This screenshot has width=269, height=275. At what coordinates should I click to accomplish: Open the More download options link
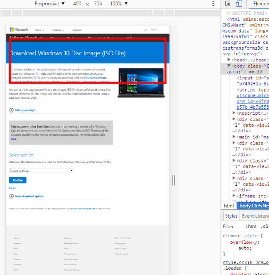29,196
